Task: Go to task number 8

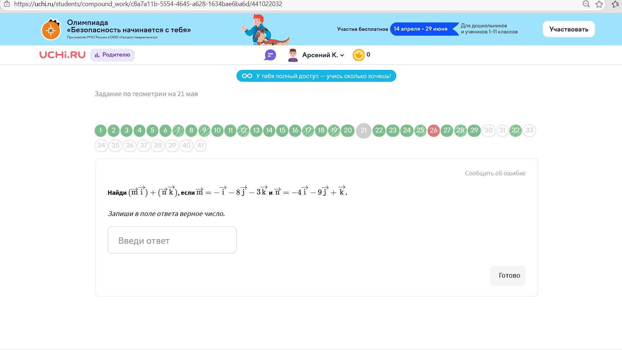Action: tap(191, 130)
